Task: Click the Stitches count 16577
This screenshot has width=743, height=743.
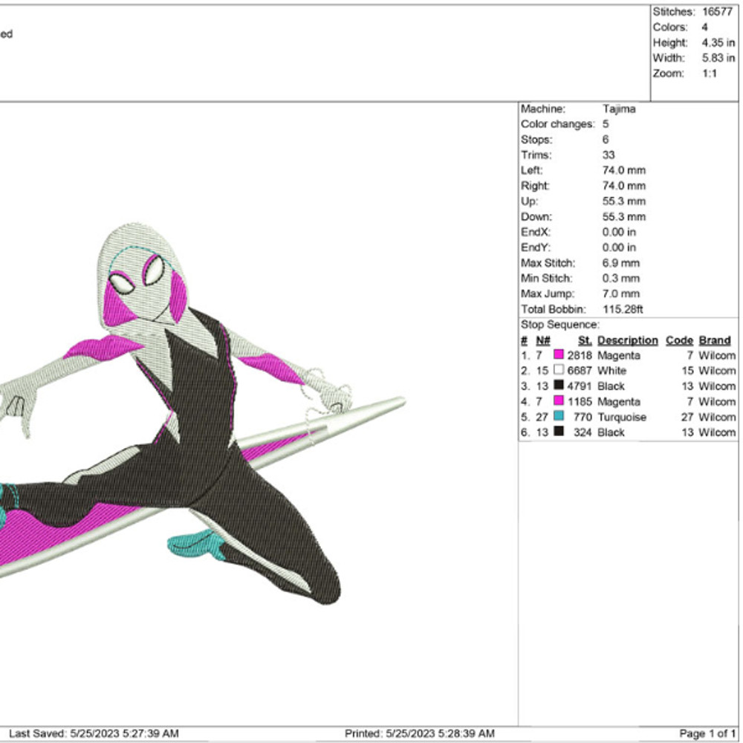Action: tap(718, 12)
